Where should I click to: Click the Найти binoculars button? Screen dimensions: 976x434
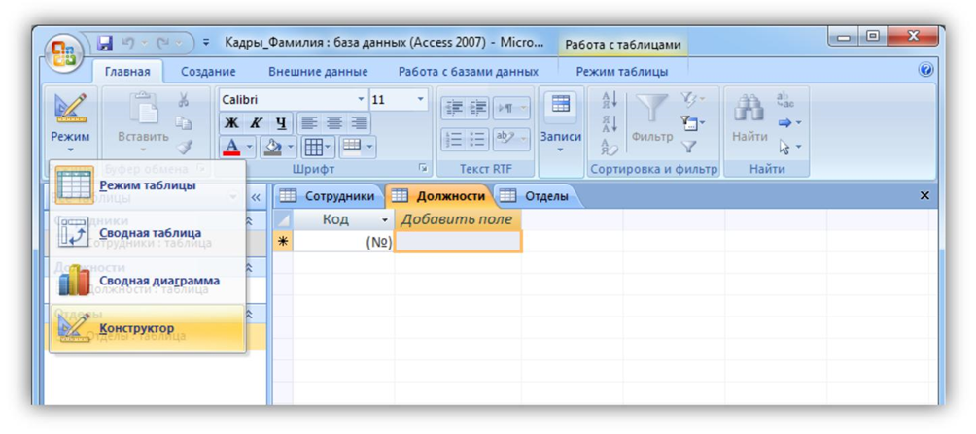click(749, 118)
